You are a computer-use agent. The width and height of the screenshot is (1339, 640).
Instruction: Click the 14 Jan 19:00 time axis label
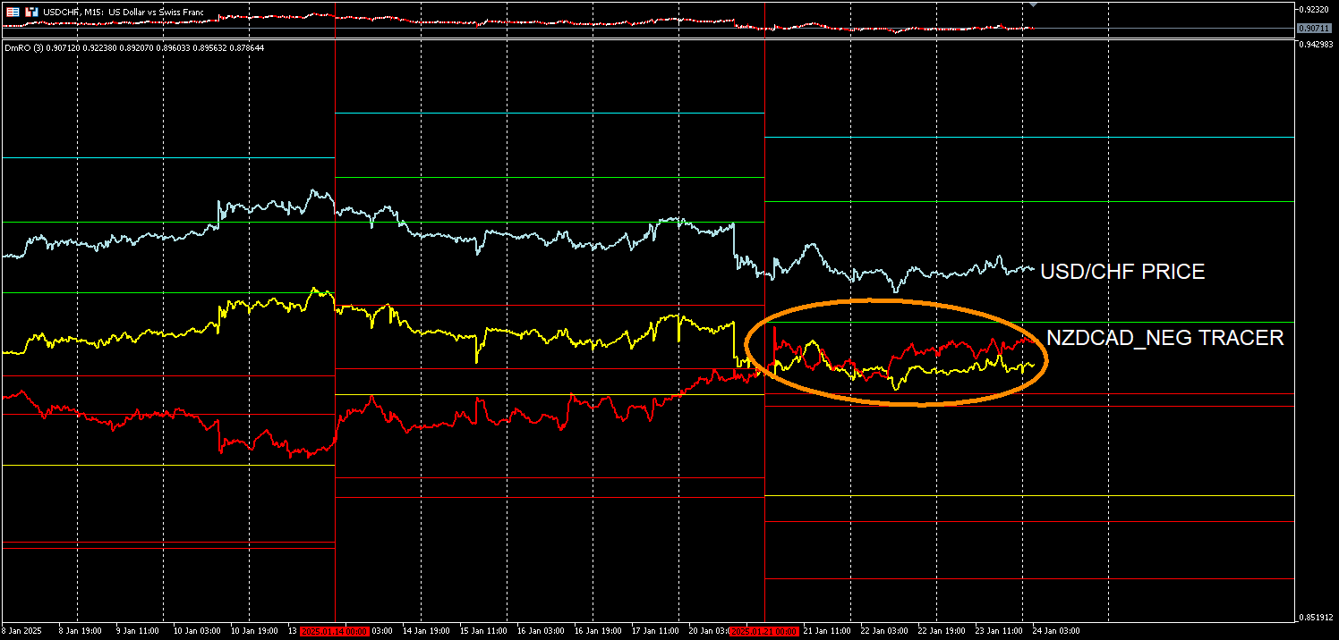click(427, 631)
